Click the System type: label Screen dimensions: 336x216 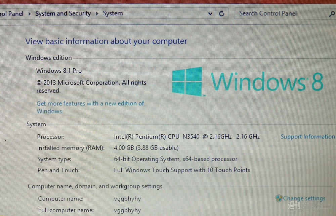[54, 159]
